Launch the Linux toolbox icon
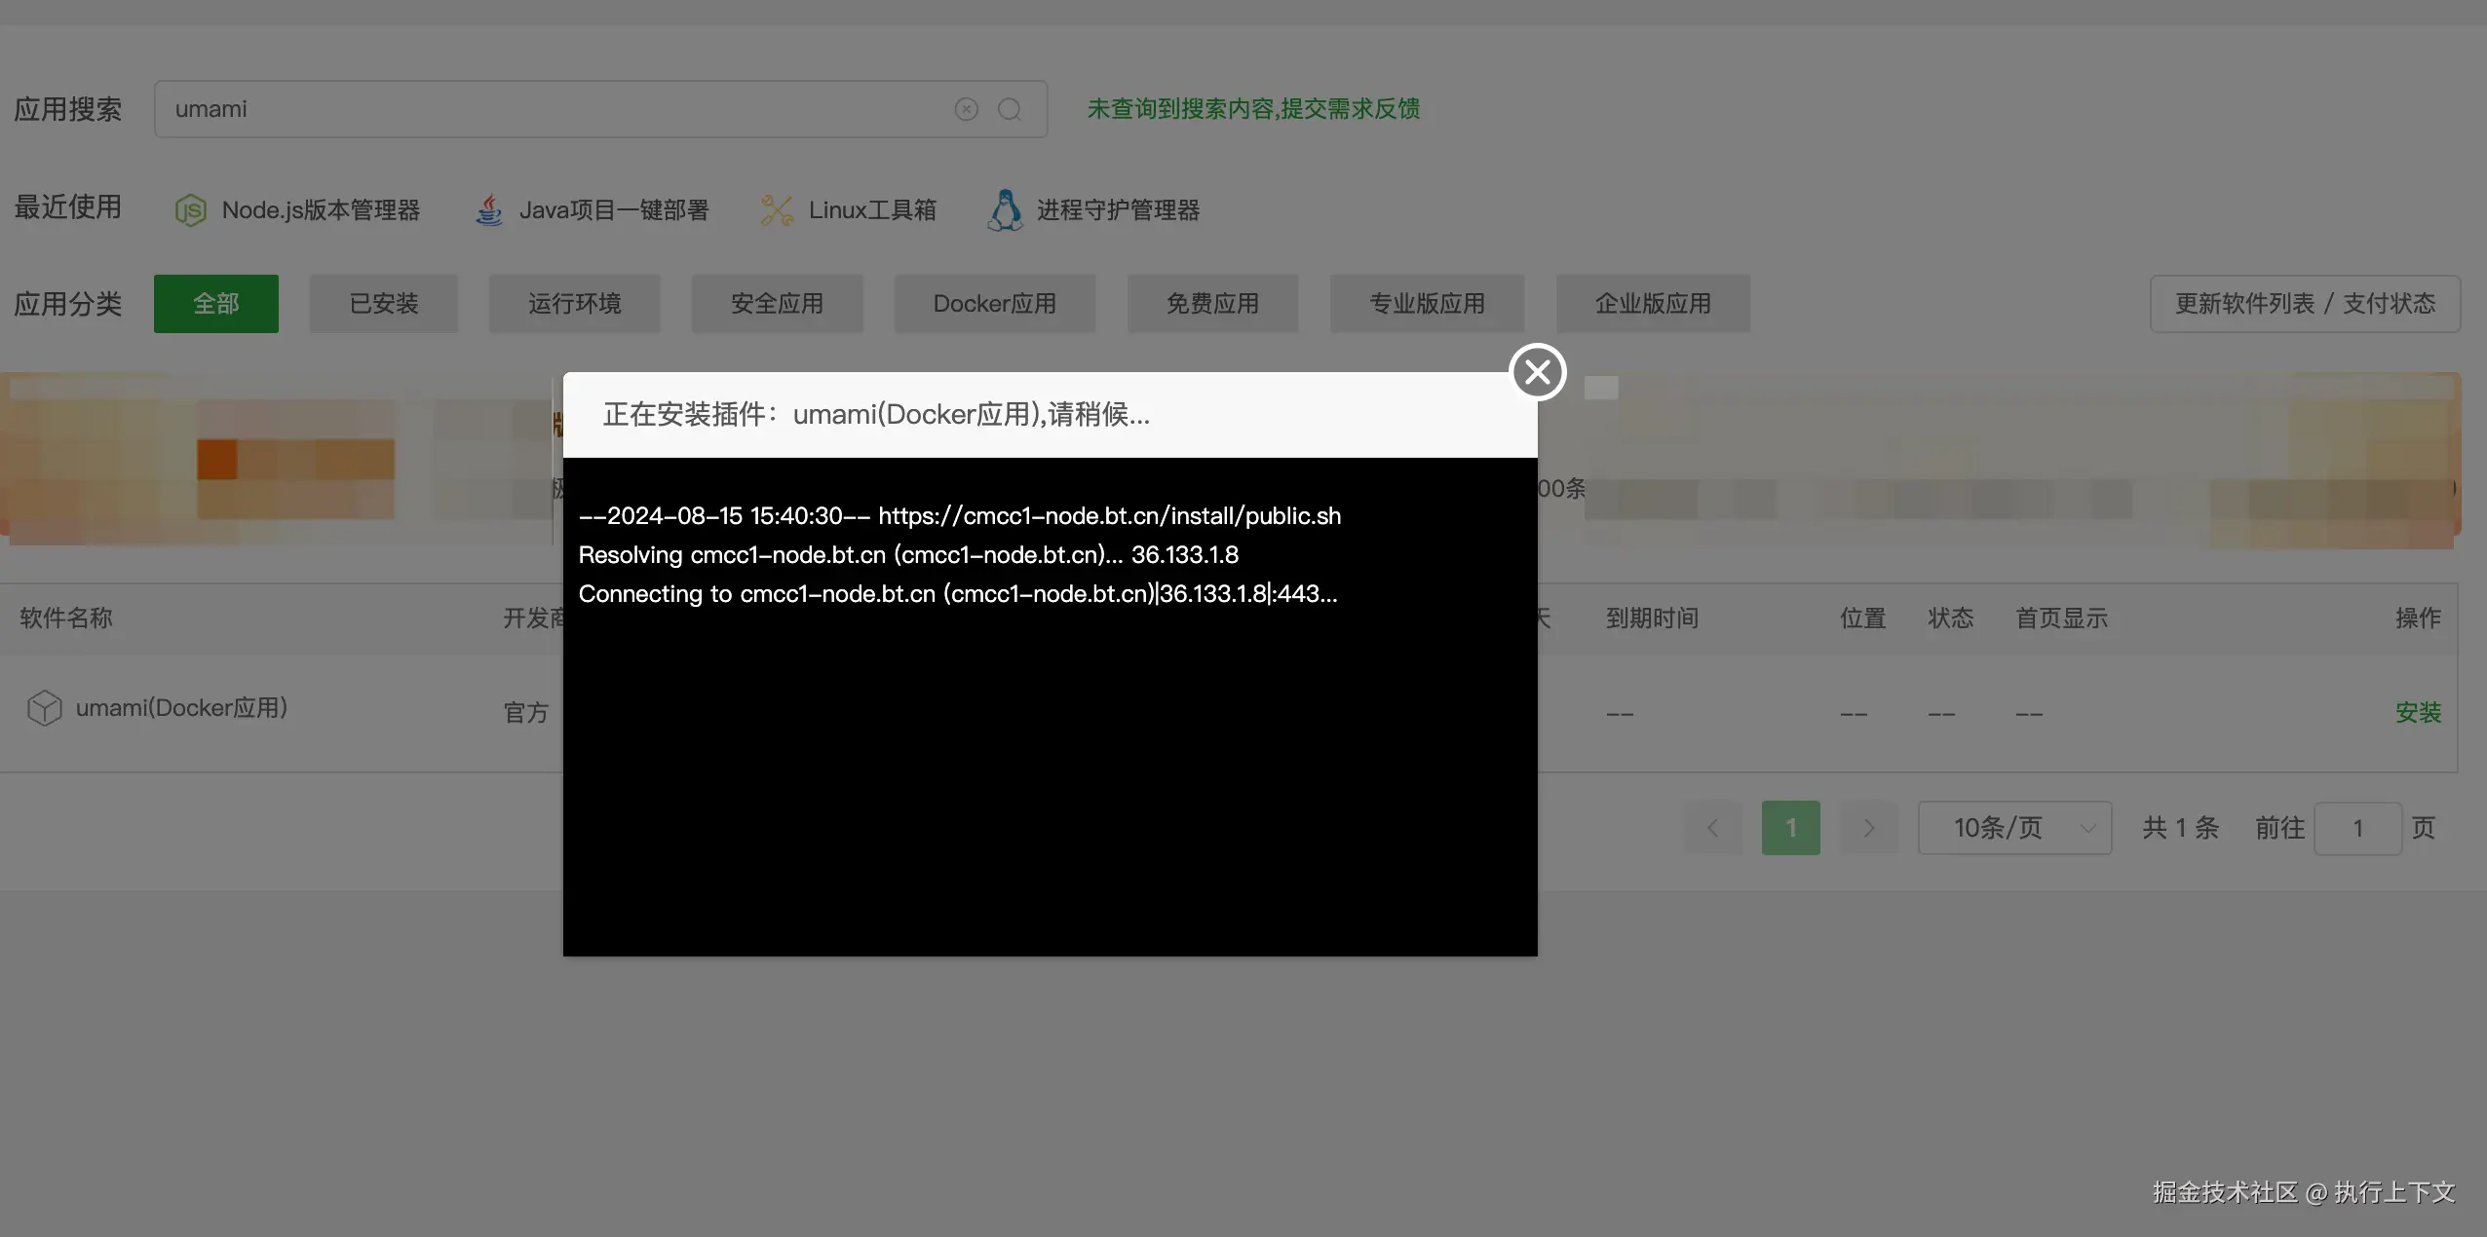 pos(777,210)
